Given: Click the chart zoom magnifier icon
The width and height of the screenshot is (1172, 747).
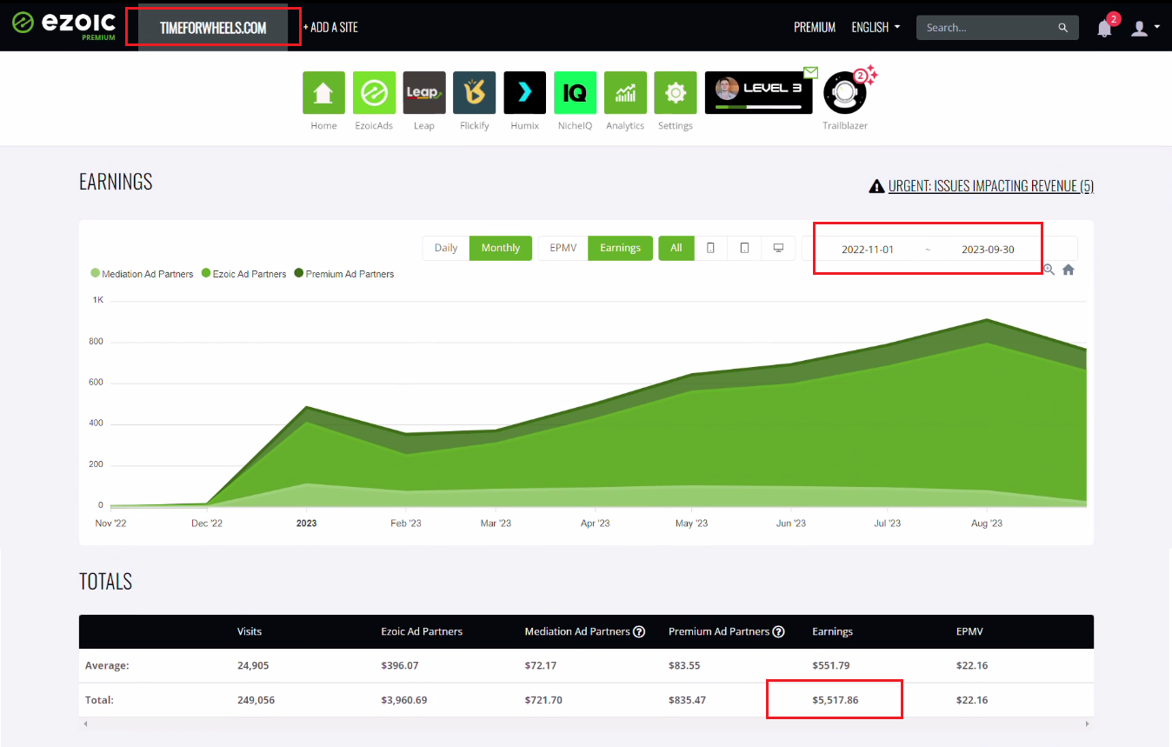Looking at the screenshot, I should point(1049,270).
